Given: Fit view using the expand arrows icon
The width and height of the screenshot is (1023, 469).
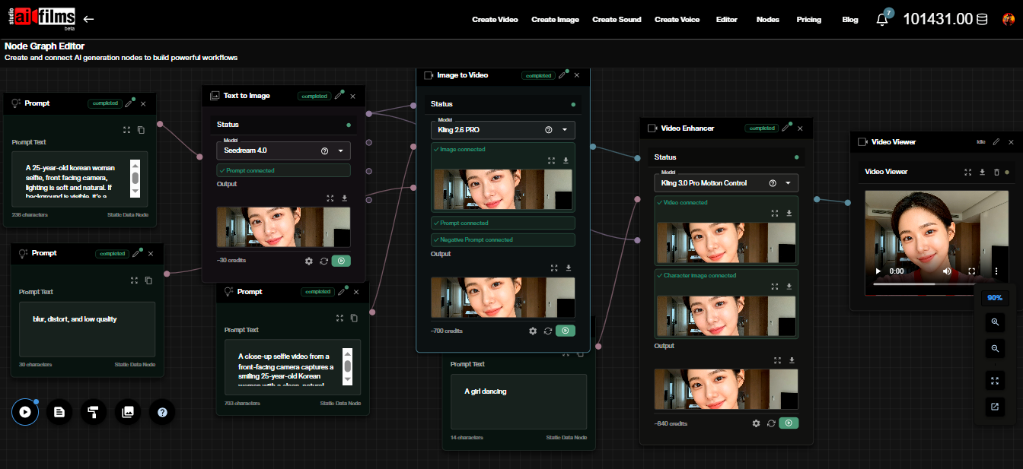Looking at the screenshot, I should [995, 381].
